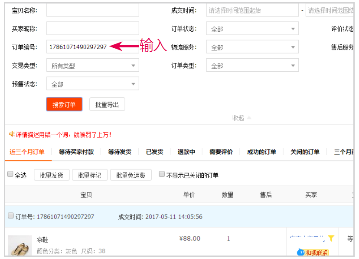Viewport: 359px width, 259px height.
Task: Click the 售后 column header
Action: pyautogui.click(x=266, y=195)
